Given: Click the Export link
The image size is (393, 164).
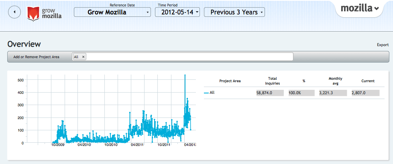Looking at the screenshot, I should (383, 45).
